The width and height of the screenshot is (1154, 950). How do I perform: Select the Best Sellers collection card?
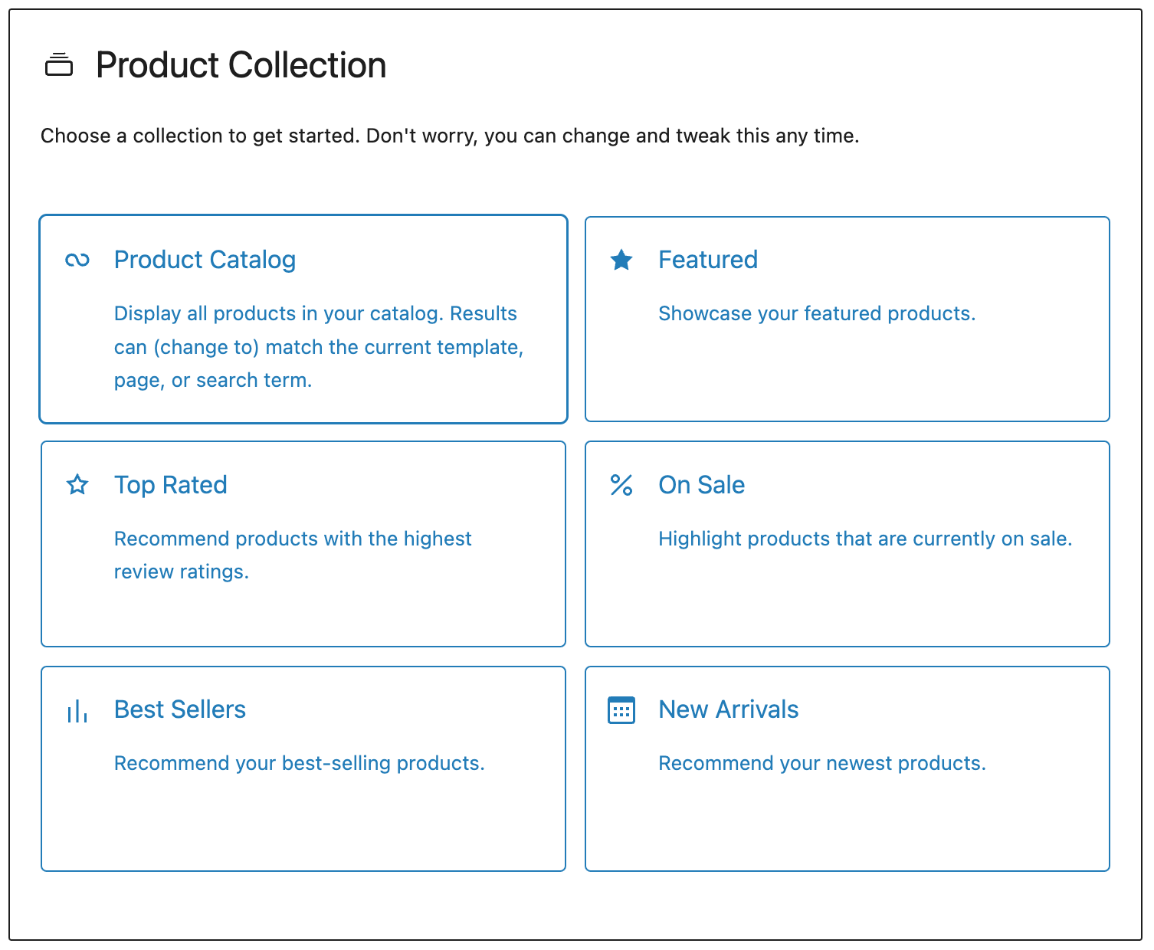tap(303, 768)
